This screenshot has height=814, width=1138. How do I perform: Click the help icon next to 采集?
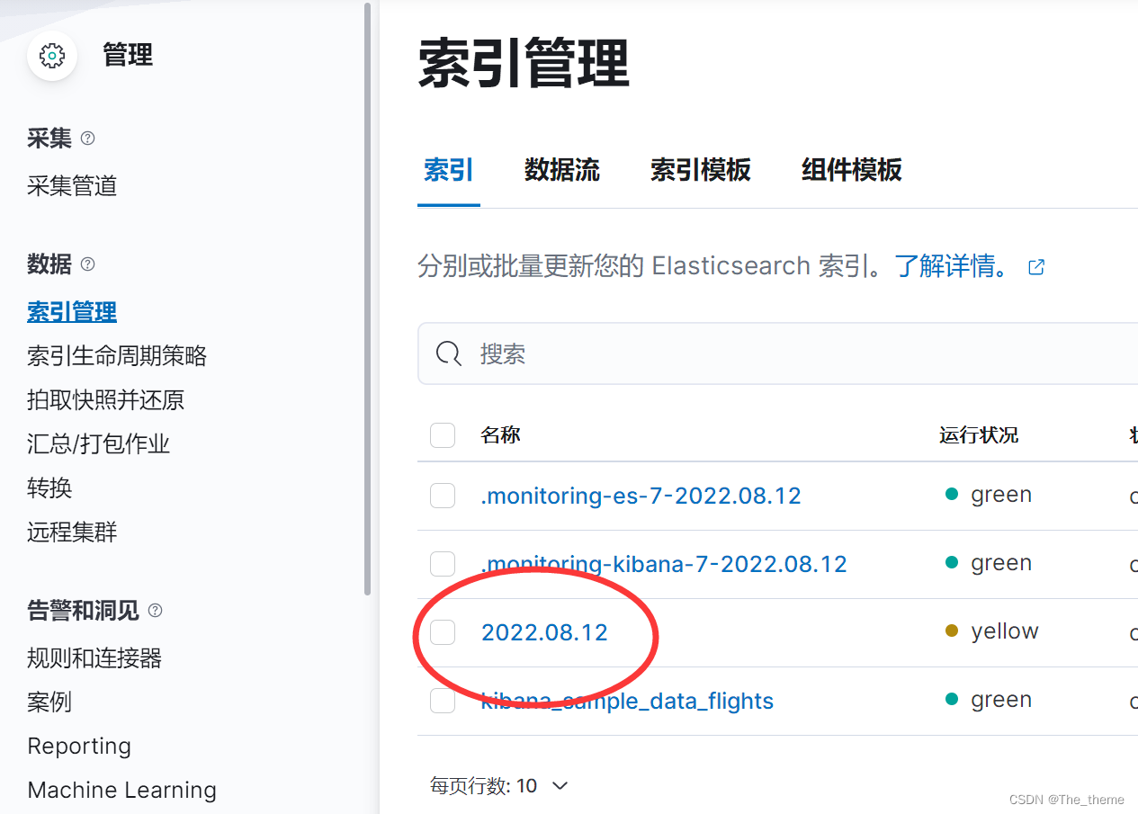coord(86,138)
